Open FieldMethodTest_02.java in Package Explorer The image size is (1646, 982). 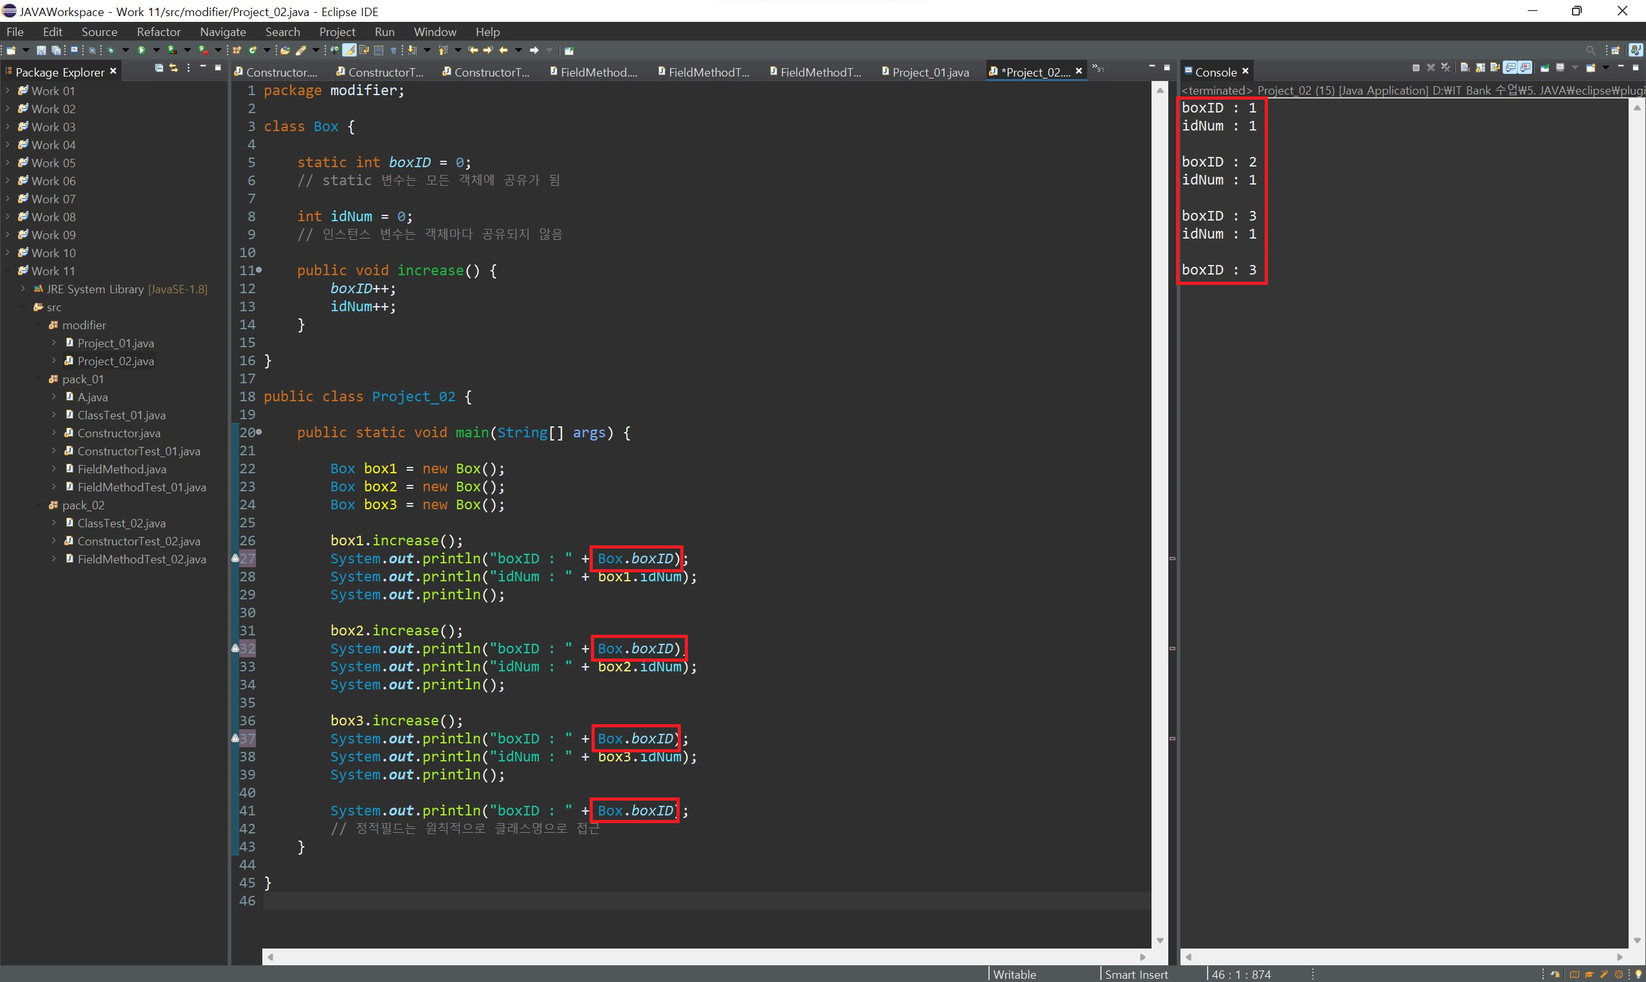pyautogui.click(x=141, y=559)
